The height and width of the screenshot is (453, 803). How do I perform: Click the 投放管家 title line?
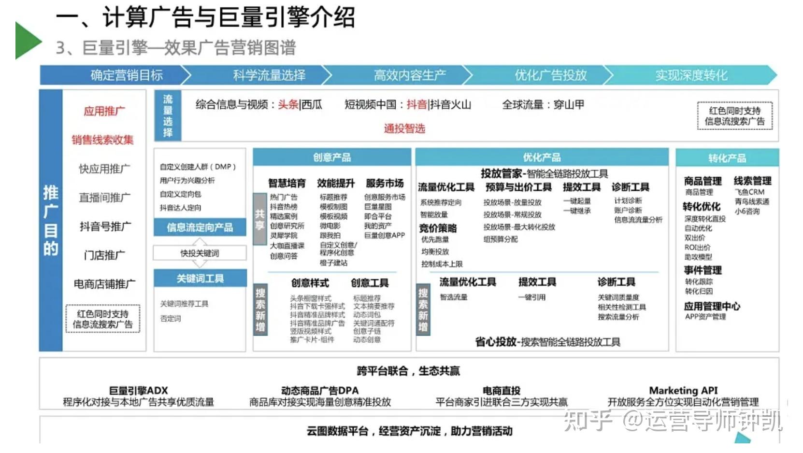coord(544,173)
